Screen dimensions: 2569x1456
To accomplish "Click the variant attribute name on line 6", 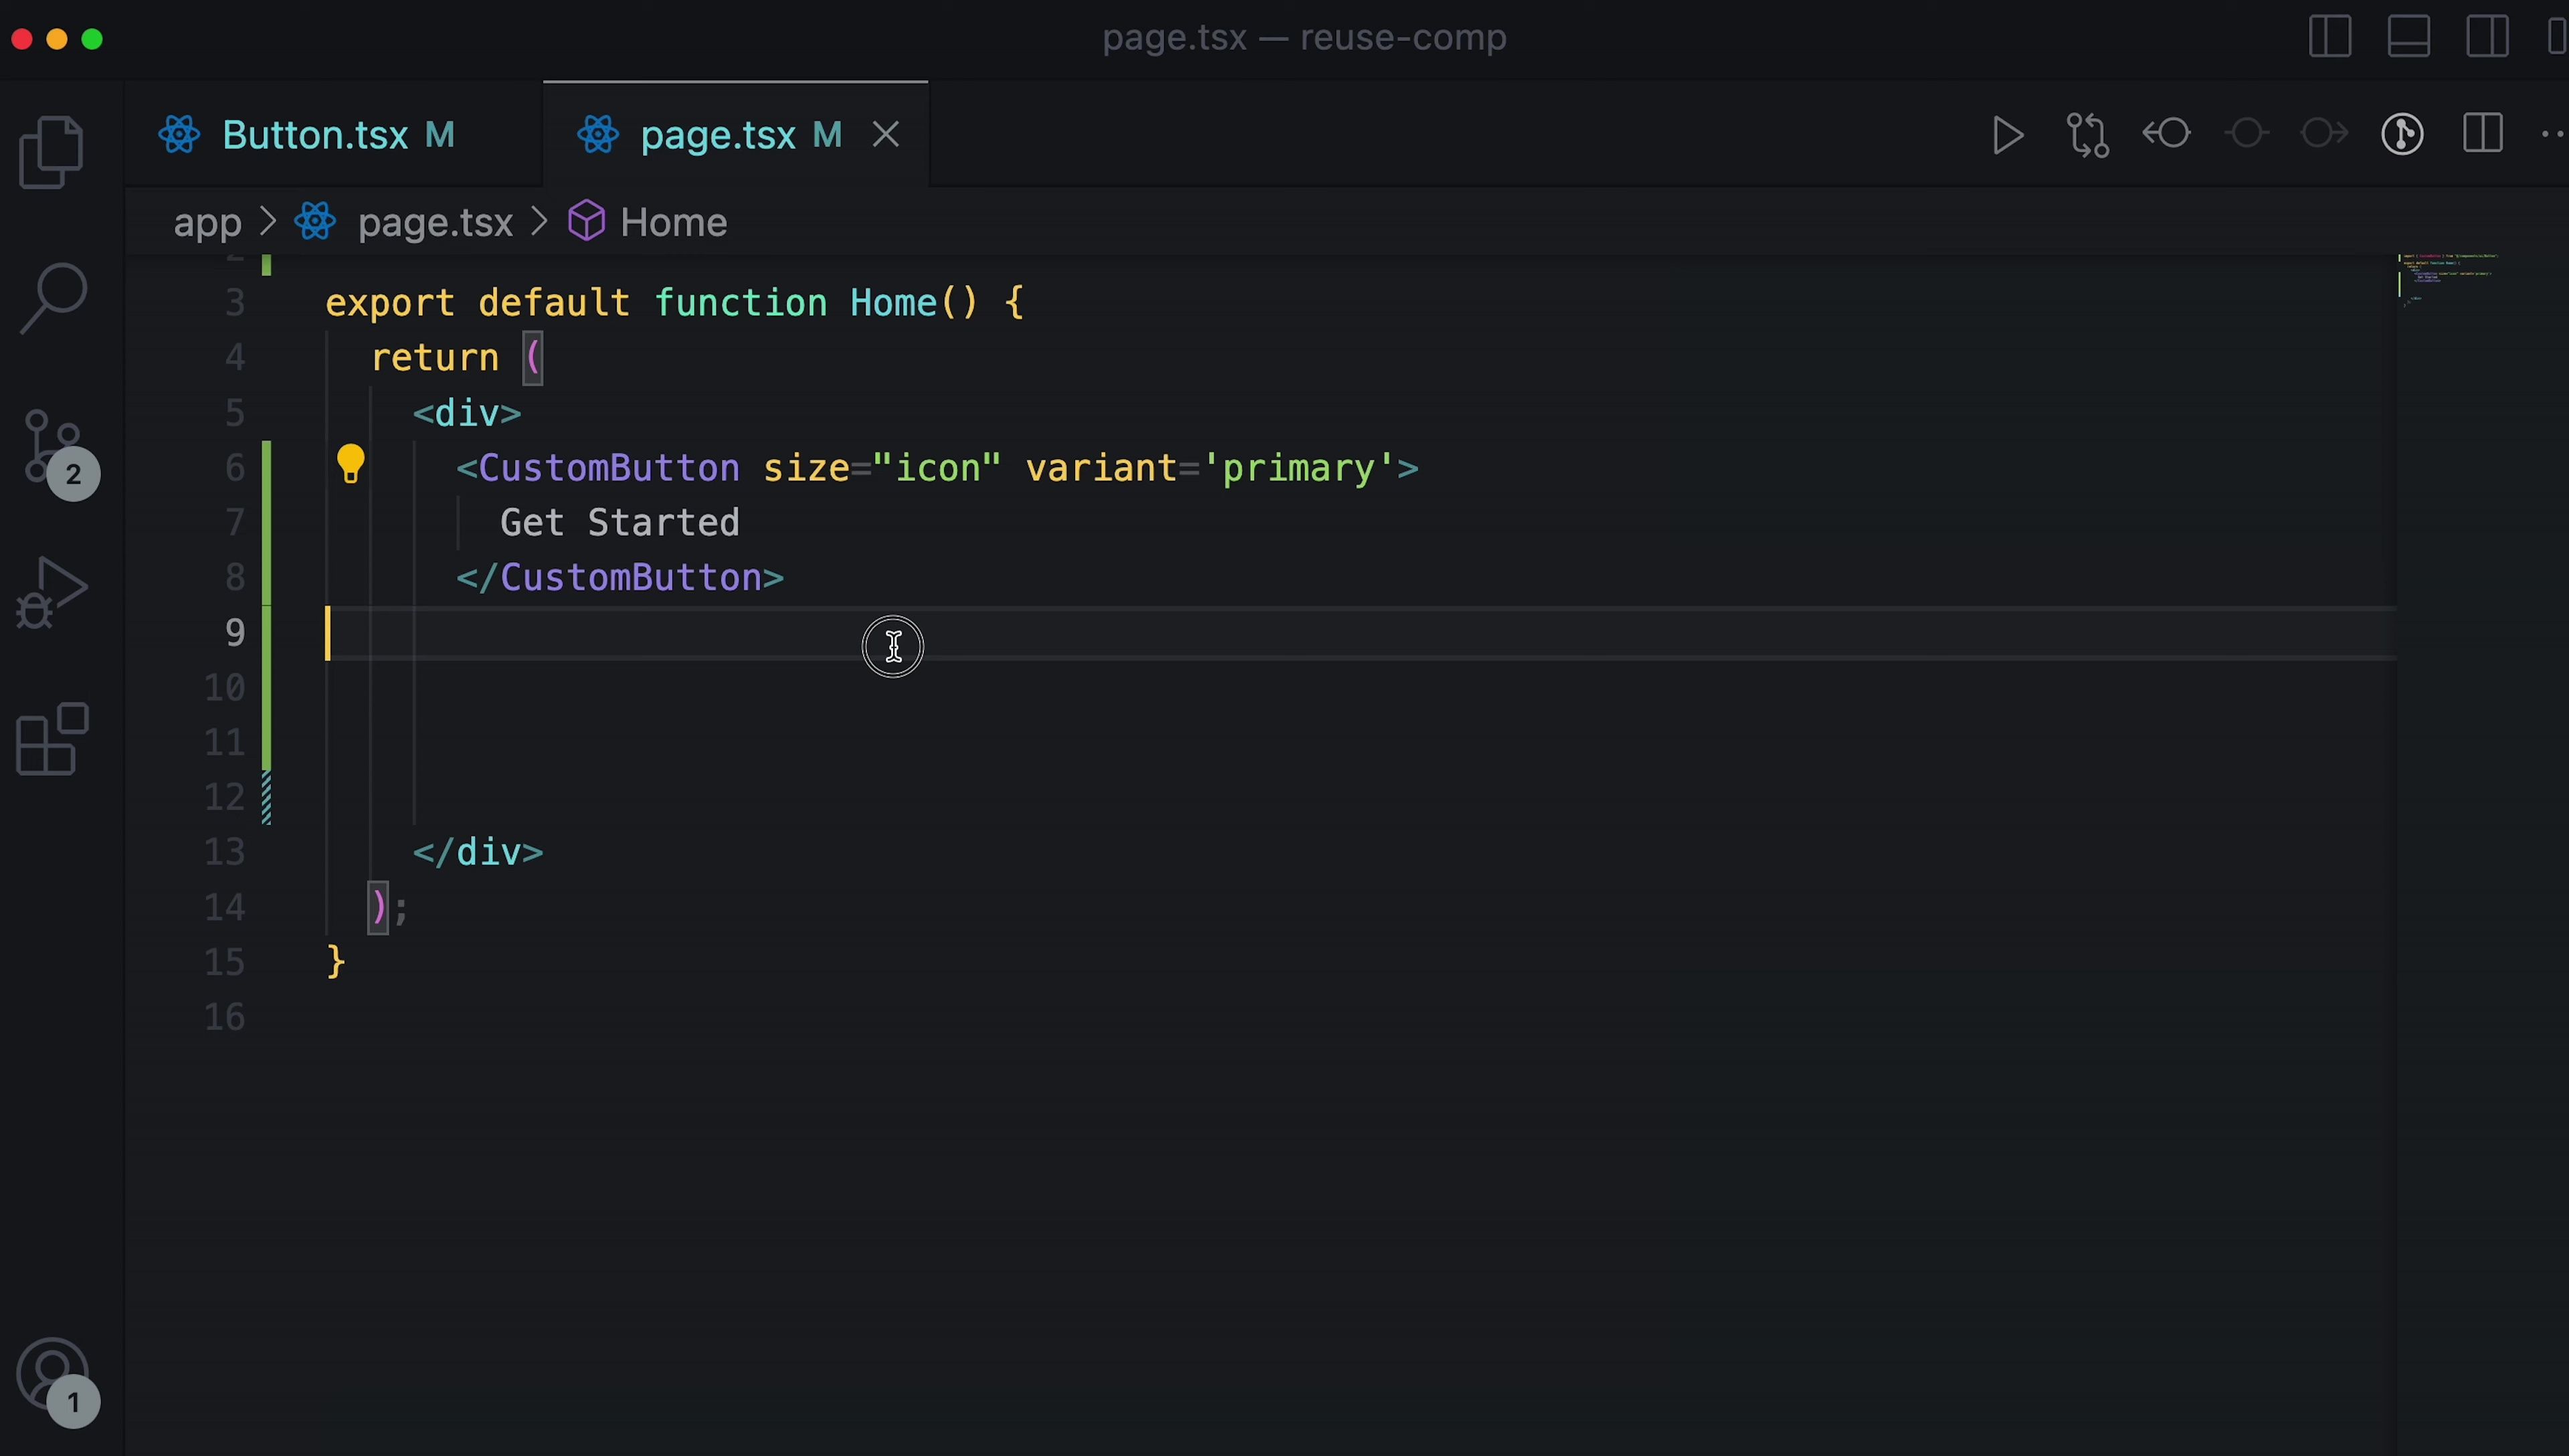I will [1101, 468].
